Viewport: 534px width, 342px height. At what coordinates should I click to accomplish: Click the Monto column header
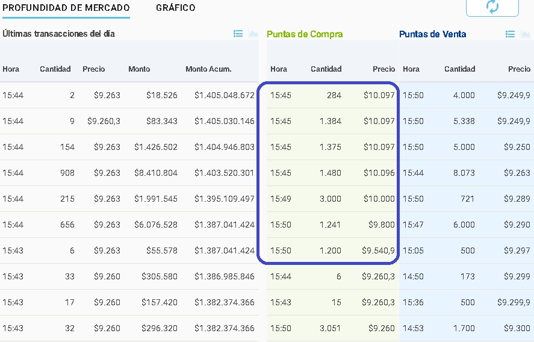(139, 69)
